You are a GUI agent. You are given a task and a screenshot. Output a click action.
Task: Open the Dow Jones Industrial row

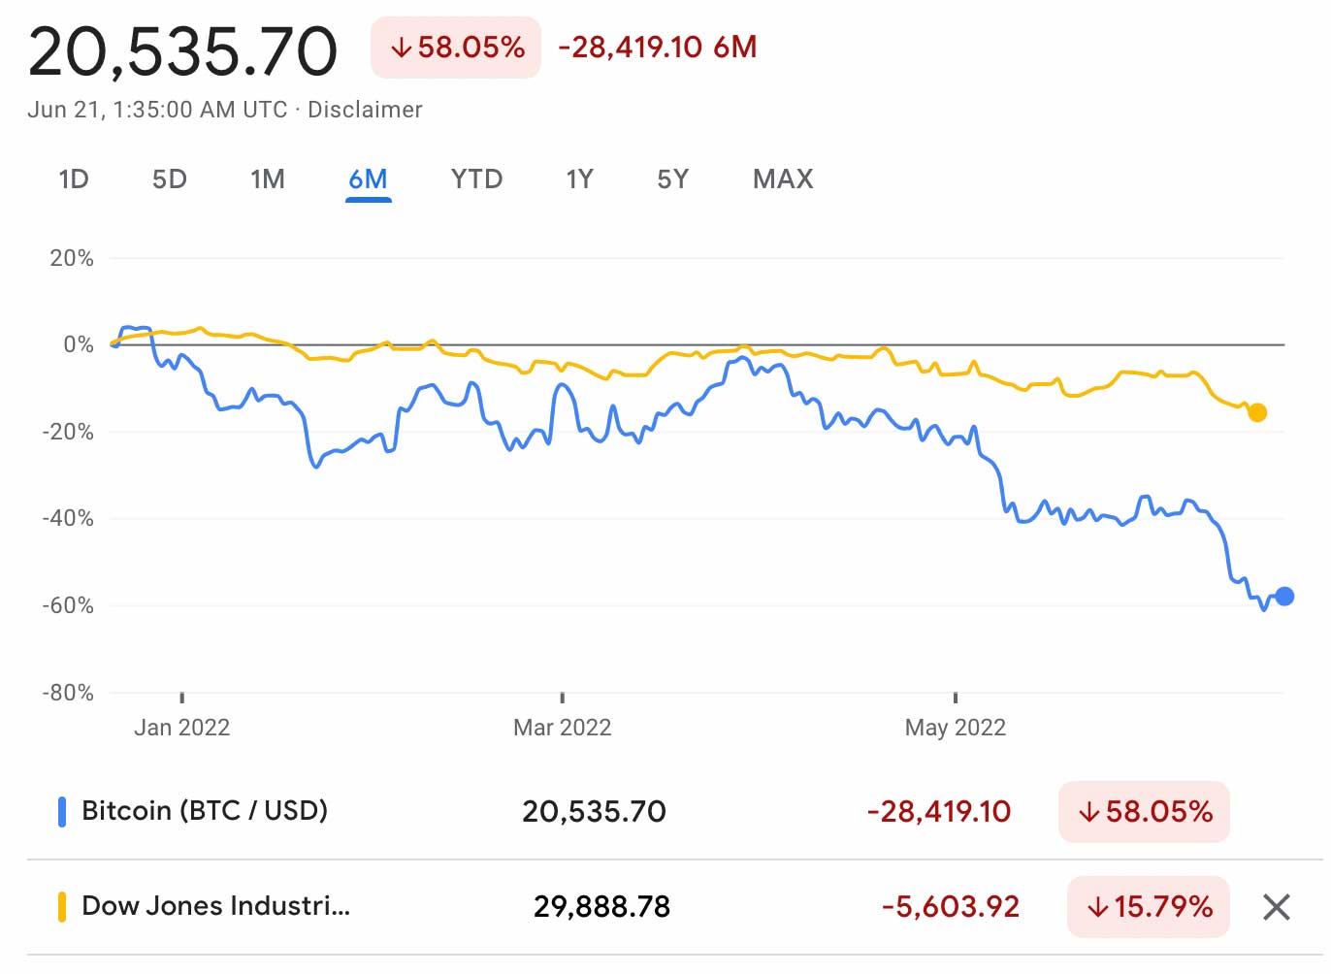pos(215,906)
